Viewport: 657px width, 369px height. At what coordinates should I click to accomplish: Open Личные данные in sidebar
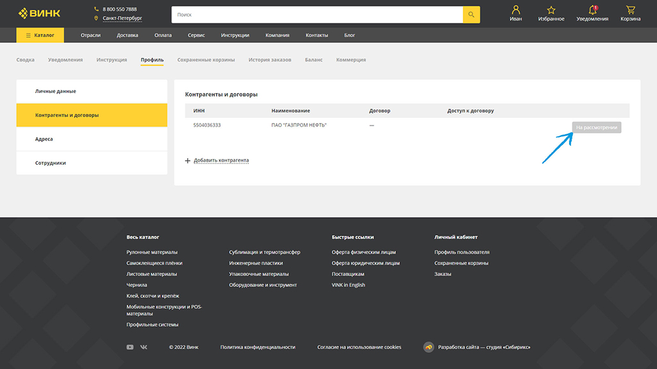[92, 91]
